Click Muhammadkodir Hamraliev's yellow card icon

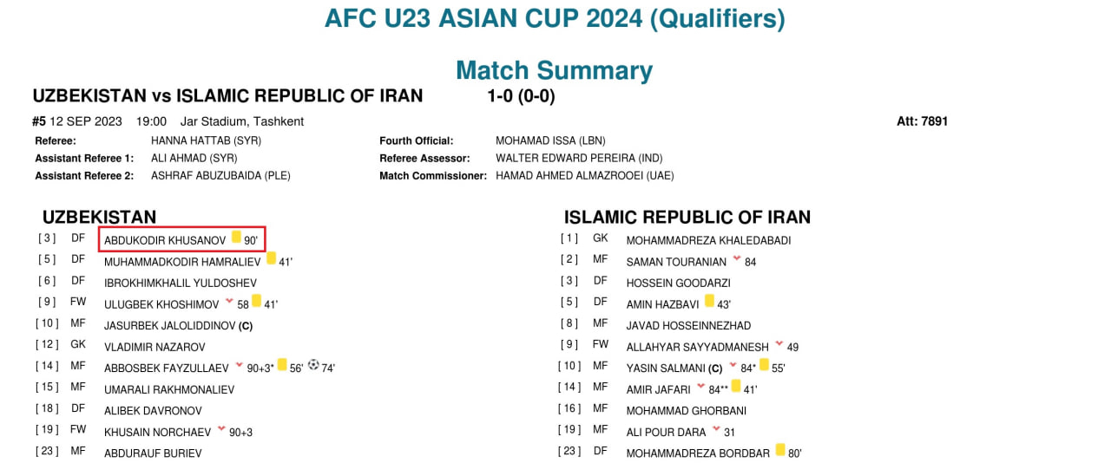(271, 258)
